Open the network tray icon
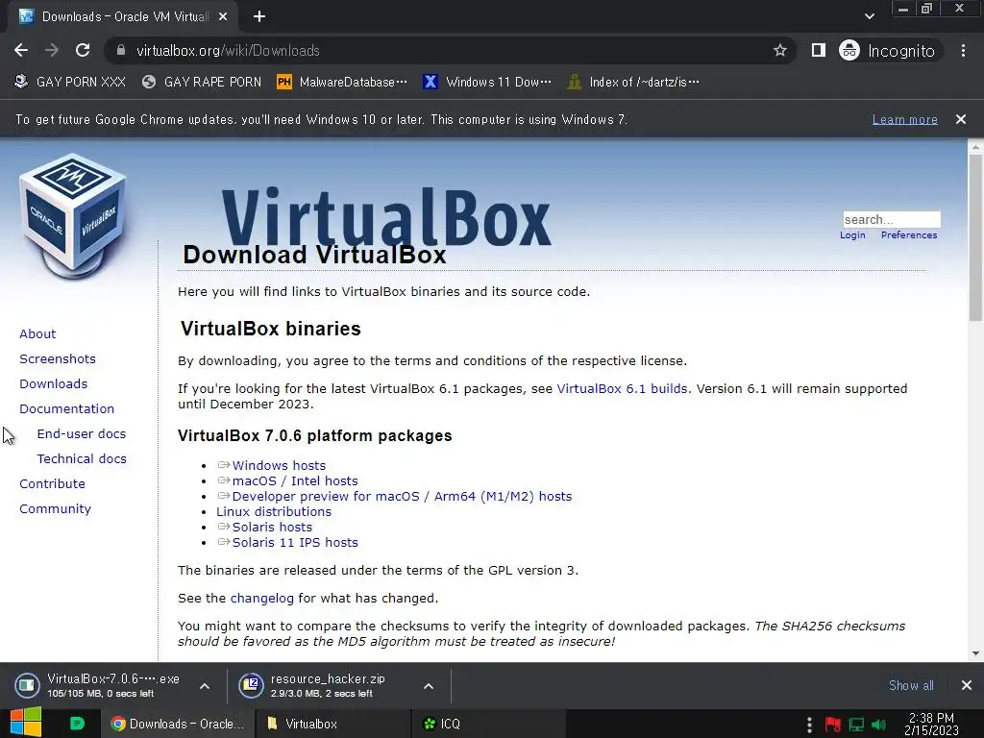The height and width of the screenshot is (738, 984). tap(856, 725)
